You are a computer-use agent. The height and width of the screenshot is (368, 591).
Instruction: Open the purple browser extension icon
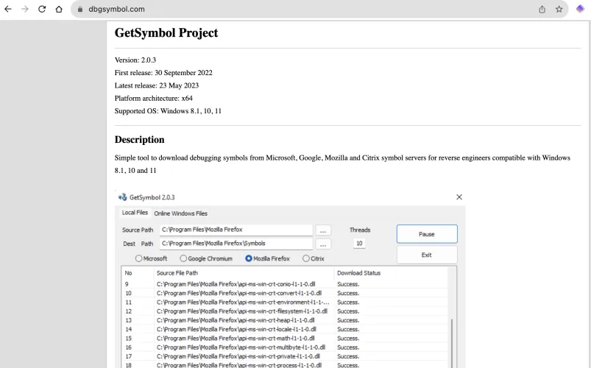pos(580,9)
